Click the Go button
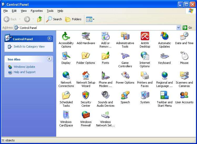197x144 pixels. [187, 28]
